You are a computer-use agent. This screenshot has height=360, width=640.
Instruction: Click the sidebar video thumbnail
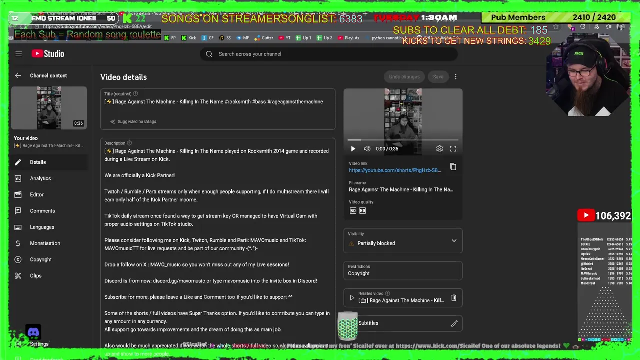click(49, 108)
